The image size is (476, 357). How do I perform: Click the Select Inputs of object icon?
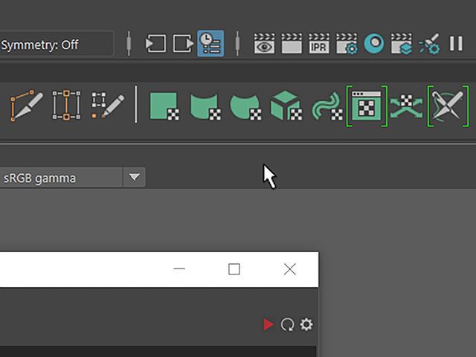coord(155,43)
